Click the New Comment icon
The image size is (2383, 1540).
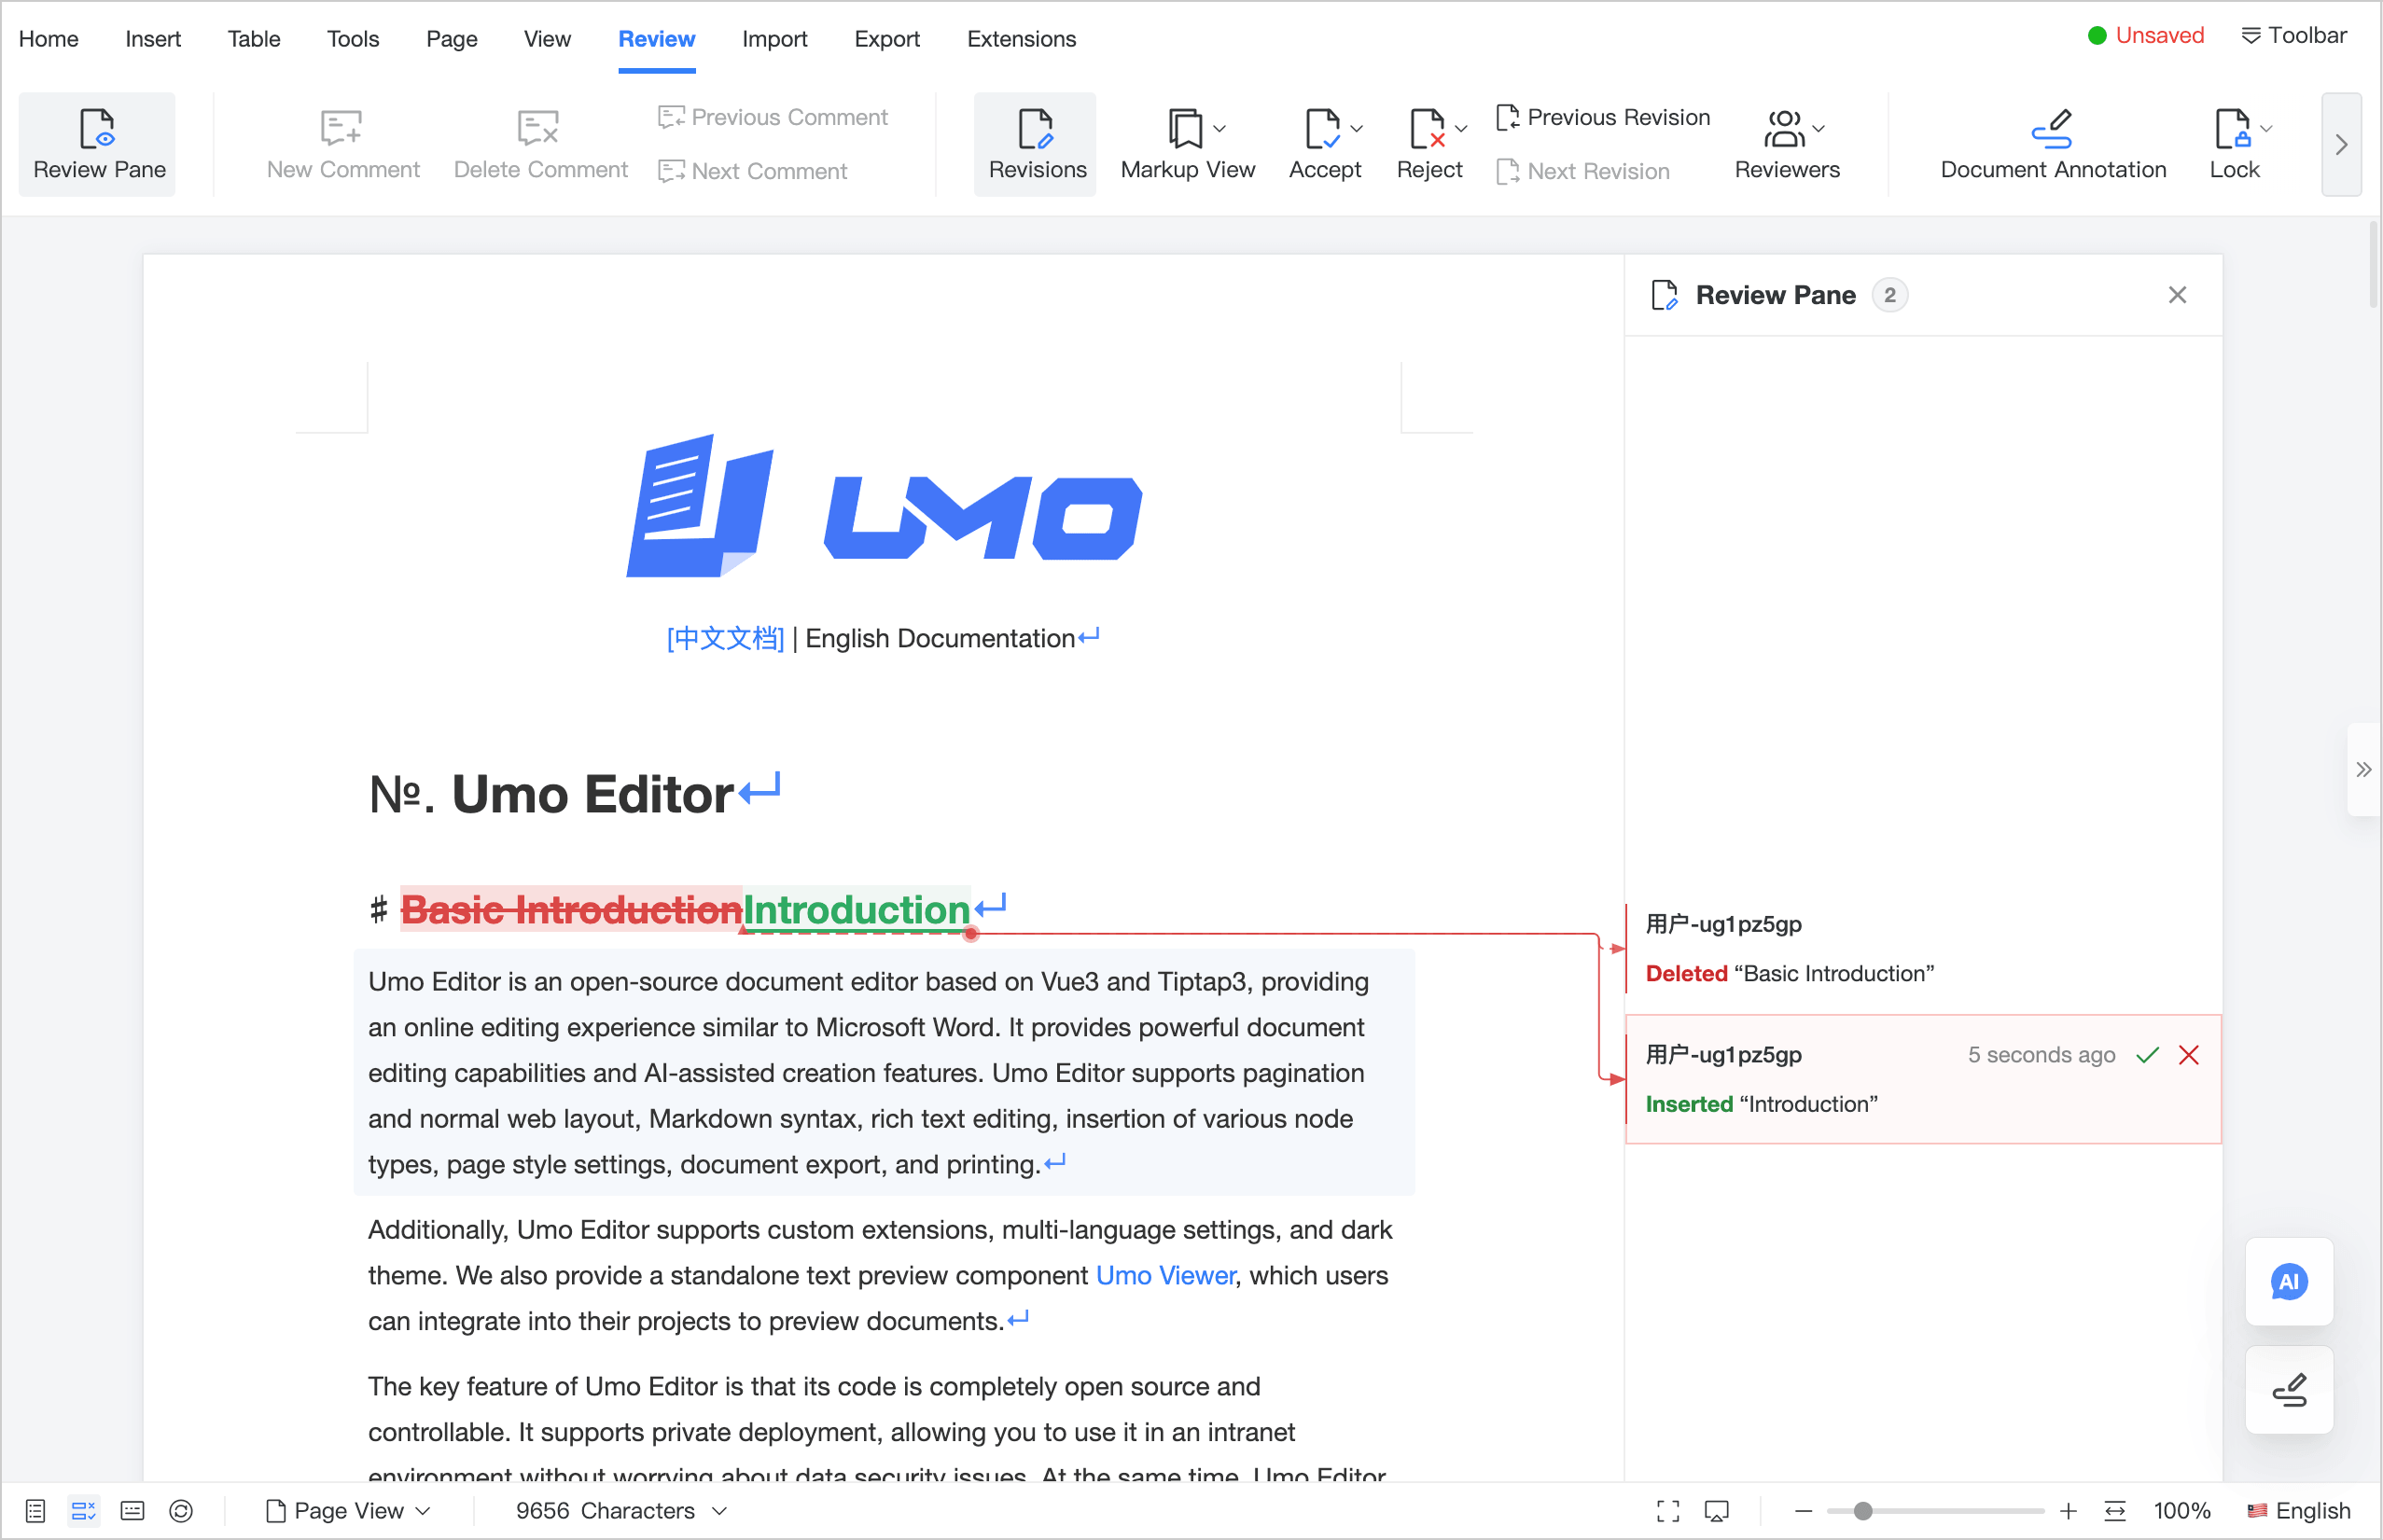[341, 127]
